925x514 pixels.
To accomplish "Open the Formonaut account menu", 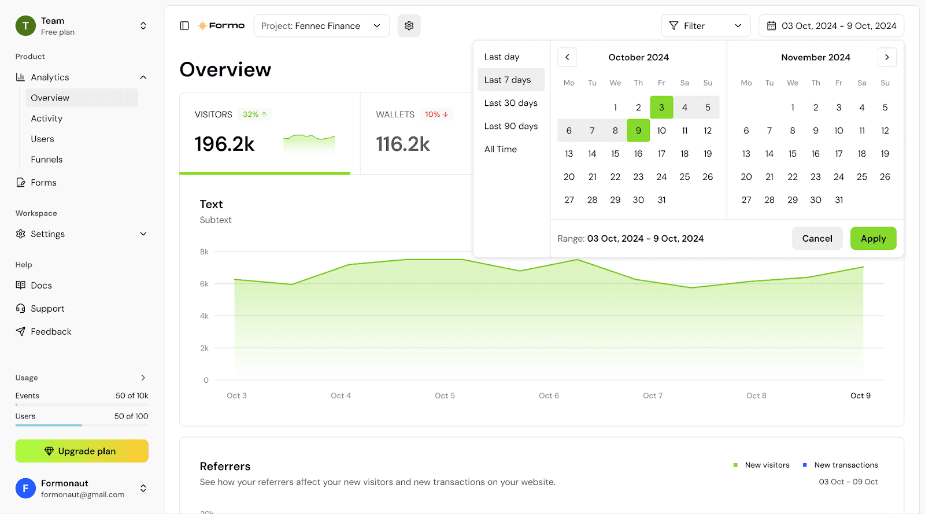I will 143,488.
